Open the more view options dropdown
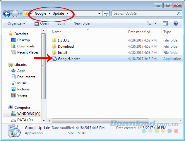The image size is (185, 141). point(155,23)
